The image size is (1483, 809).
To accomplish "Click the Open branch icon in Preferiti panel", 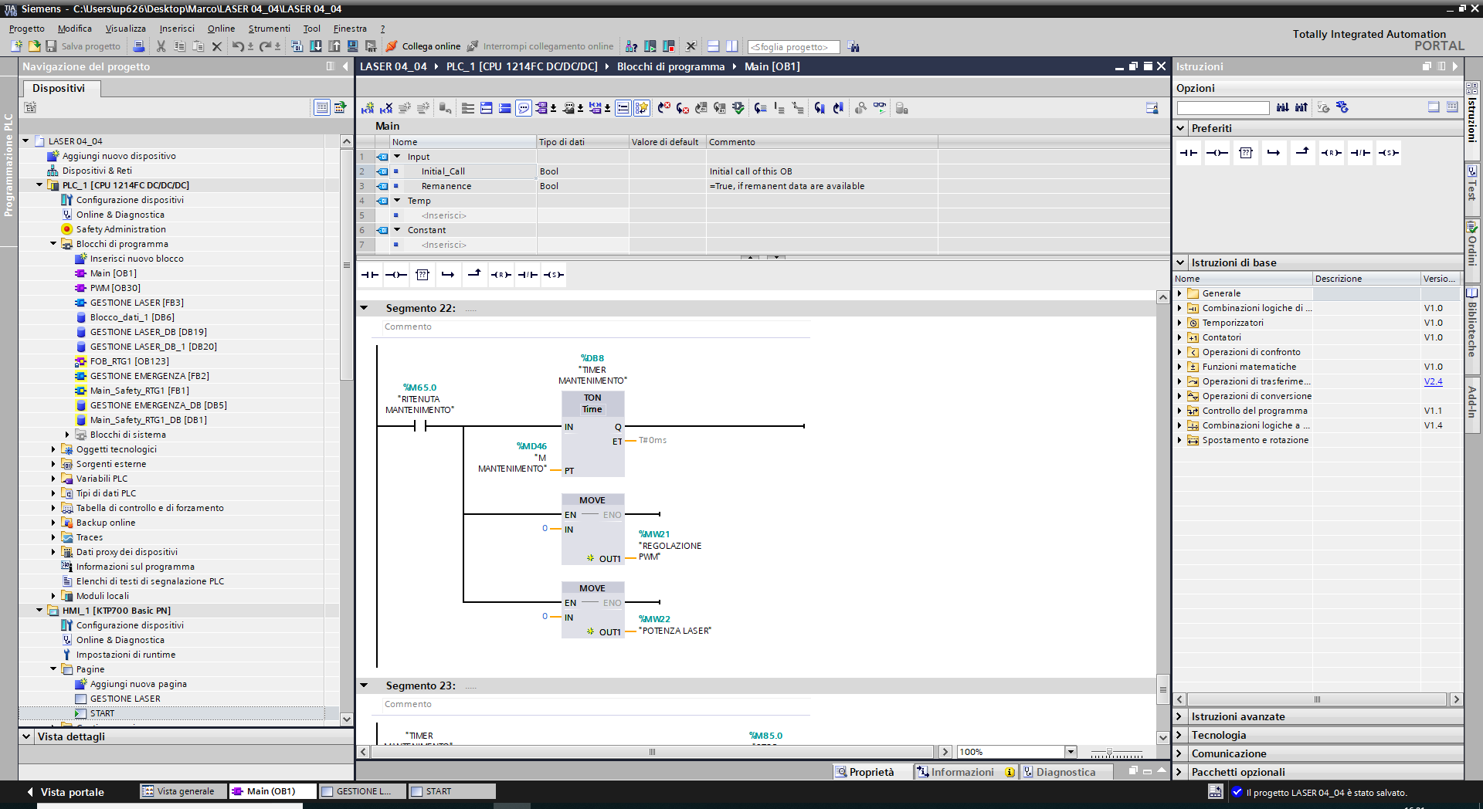I will click(1274, 153).
